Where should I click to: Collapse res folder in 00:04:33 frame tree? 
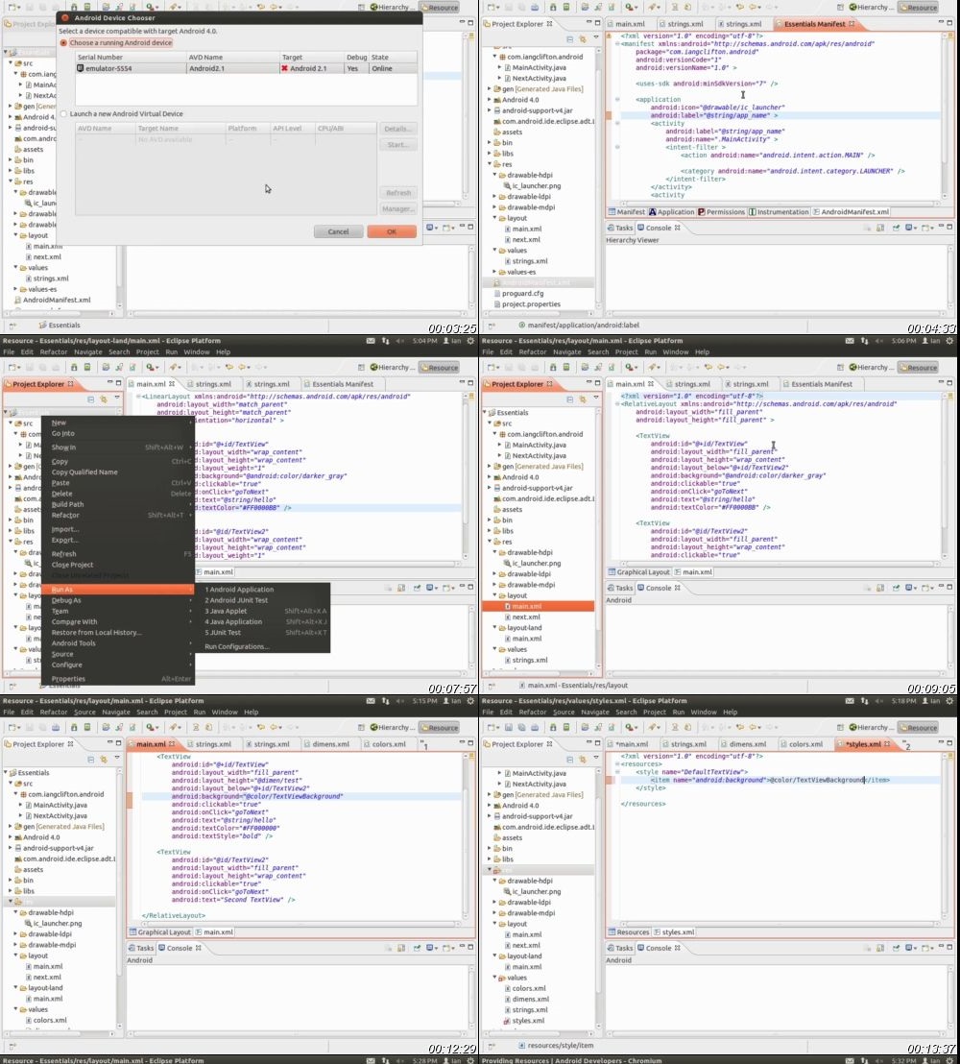490,164
